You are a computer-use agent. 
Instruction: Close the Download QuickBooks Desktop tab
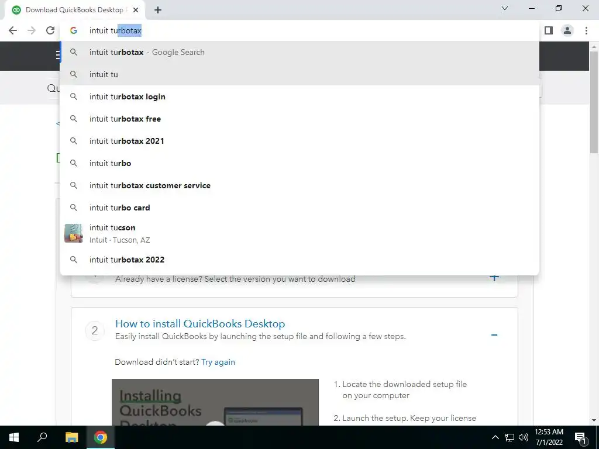(136, 11)
